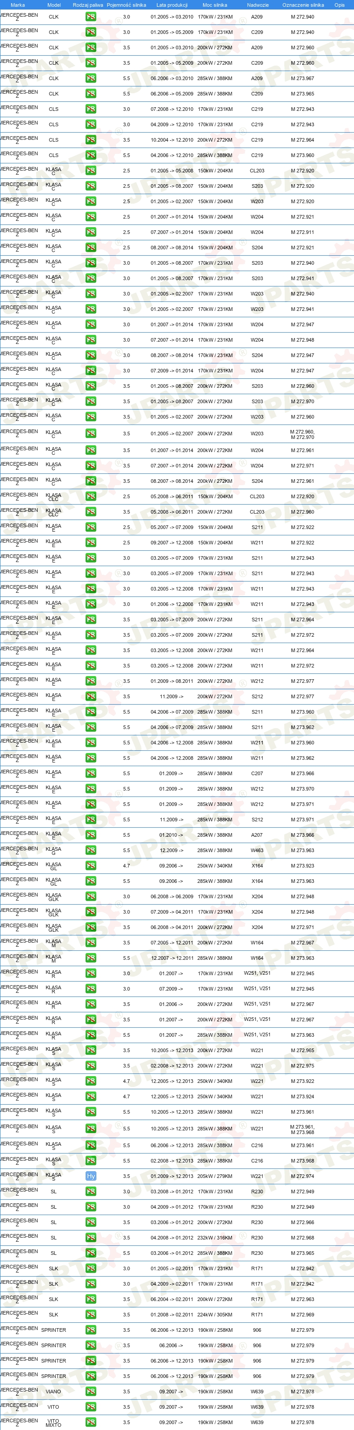Click production years 06.2004 -> 02.2011
Viewport: 354px width, 1430px height.
point(172,1299)
